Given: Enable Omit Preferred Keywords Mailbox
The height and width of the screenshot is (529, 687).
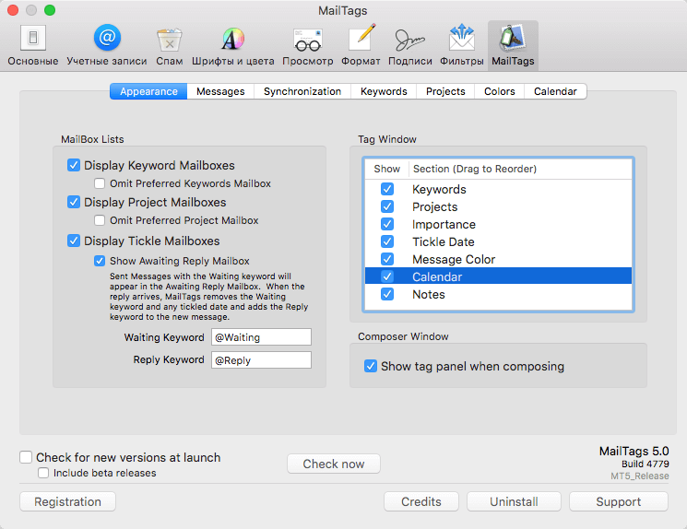Looking at the screenshot, I should (x=100, y=183).
